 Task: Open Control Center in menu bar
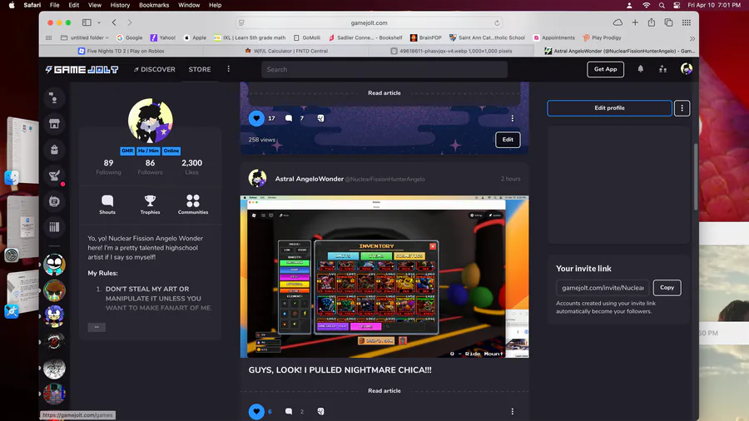[677, 5]
